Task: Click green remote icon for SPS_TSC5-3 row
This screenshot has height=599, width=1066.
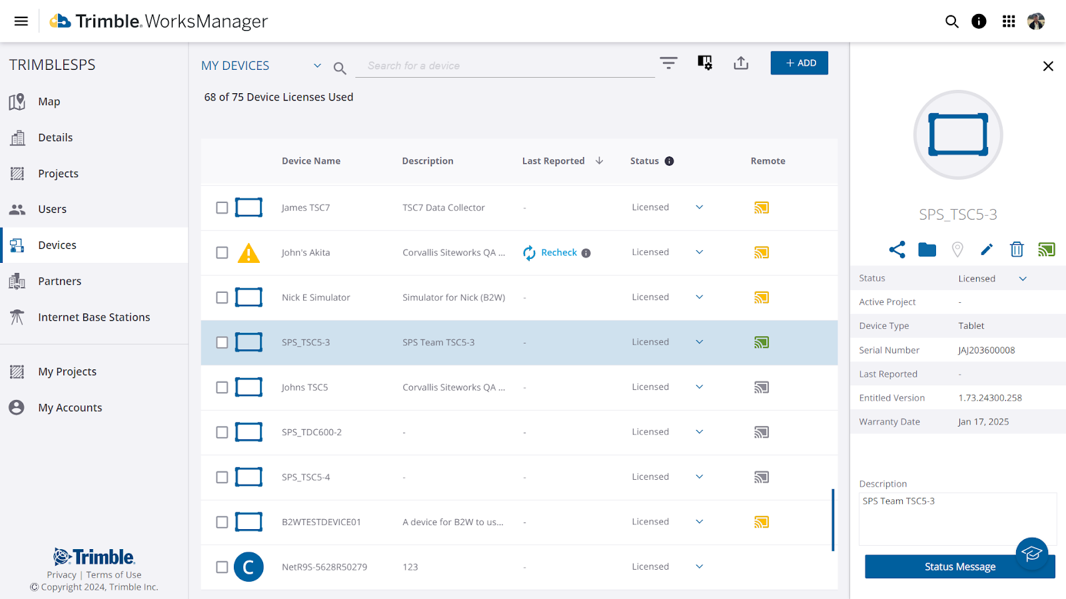Action: point(762,342)
